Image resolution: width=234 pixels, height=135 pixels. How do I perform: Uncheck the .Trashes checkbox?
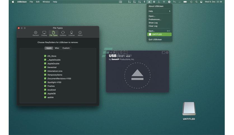pyautogui.click(x=45, y=86)
